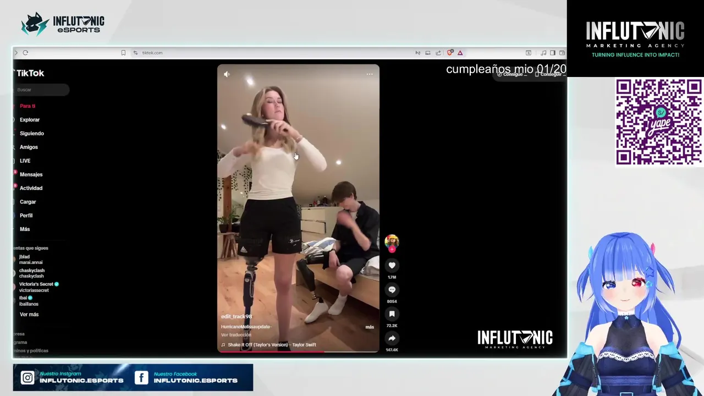
Task: Open the Actividad notifications
Action: 31,188
